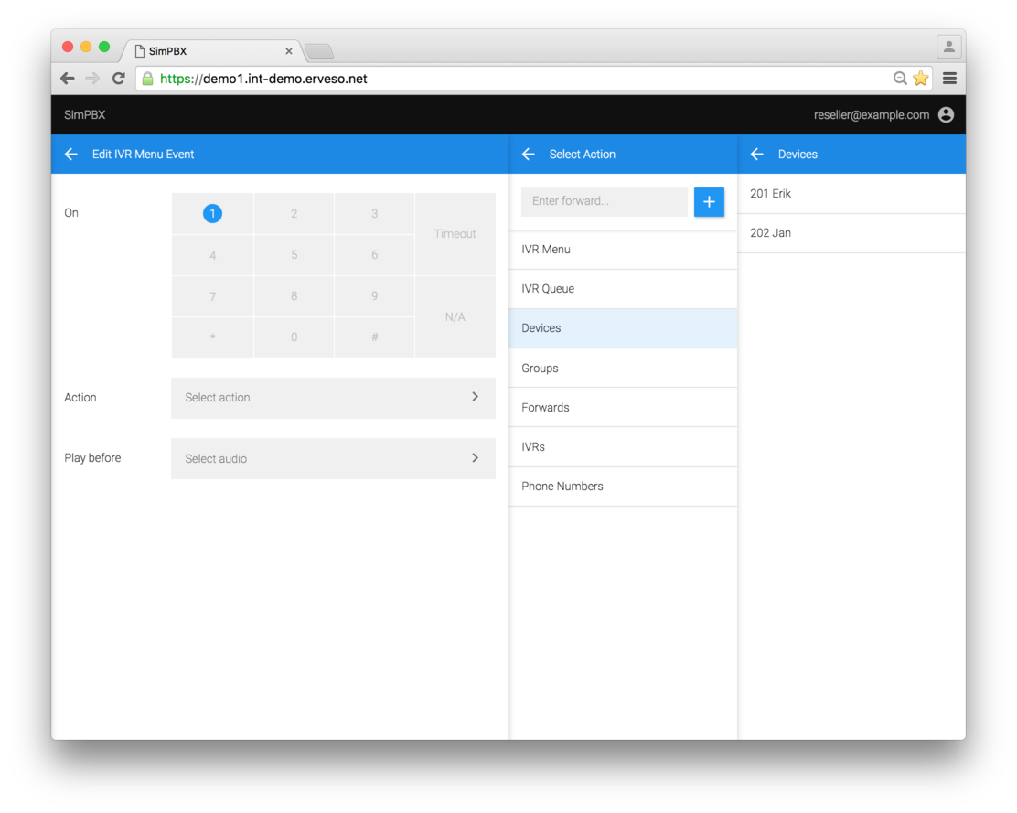This screenshot has width=1017, height=813.
Task: Choose Devices action
Action: [624, 328]
